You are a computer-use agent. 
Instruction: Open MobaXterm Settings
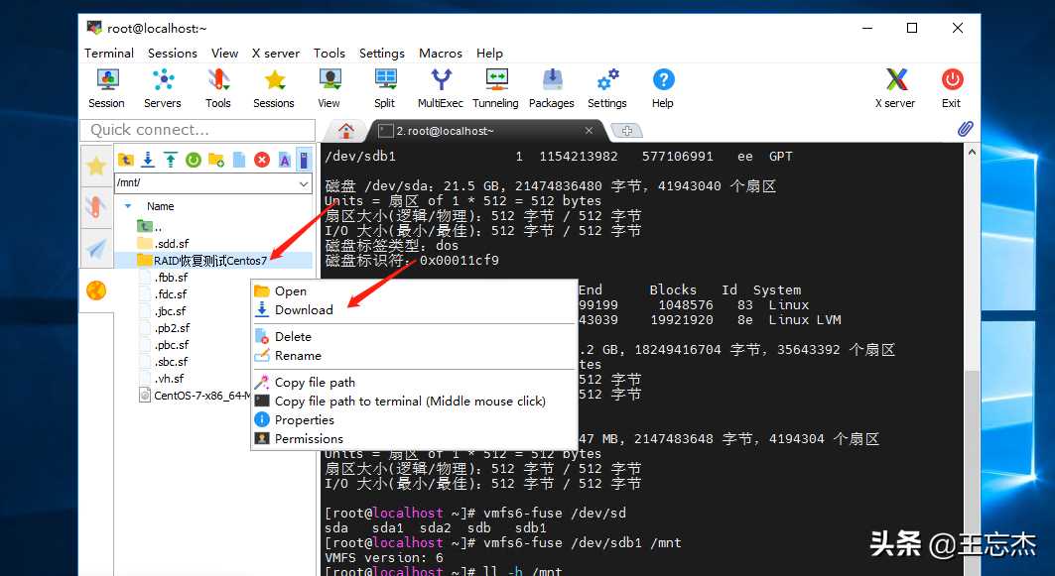[x=606, y=87]
